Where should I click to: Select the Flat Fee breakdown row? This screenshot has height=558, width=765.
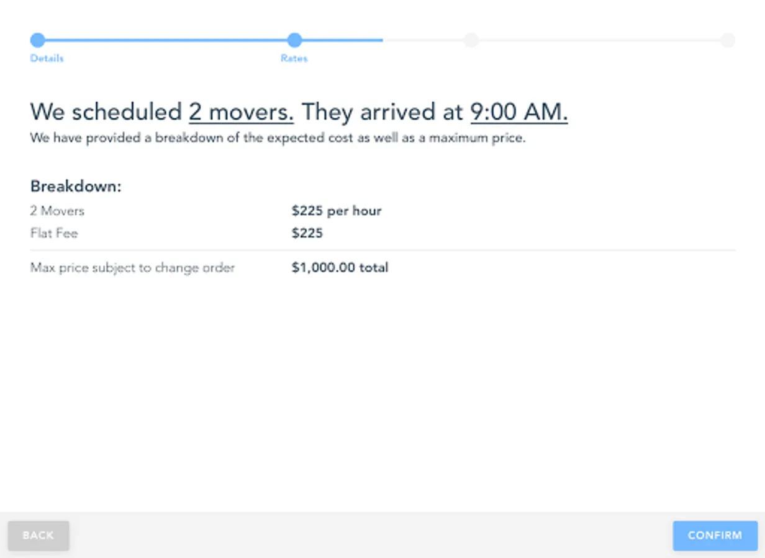coord(54,233)
